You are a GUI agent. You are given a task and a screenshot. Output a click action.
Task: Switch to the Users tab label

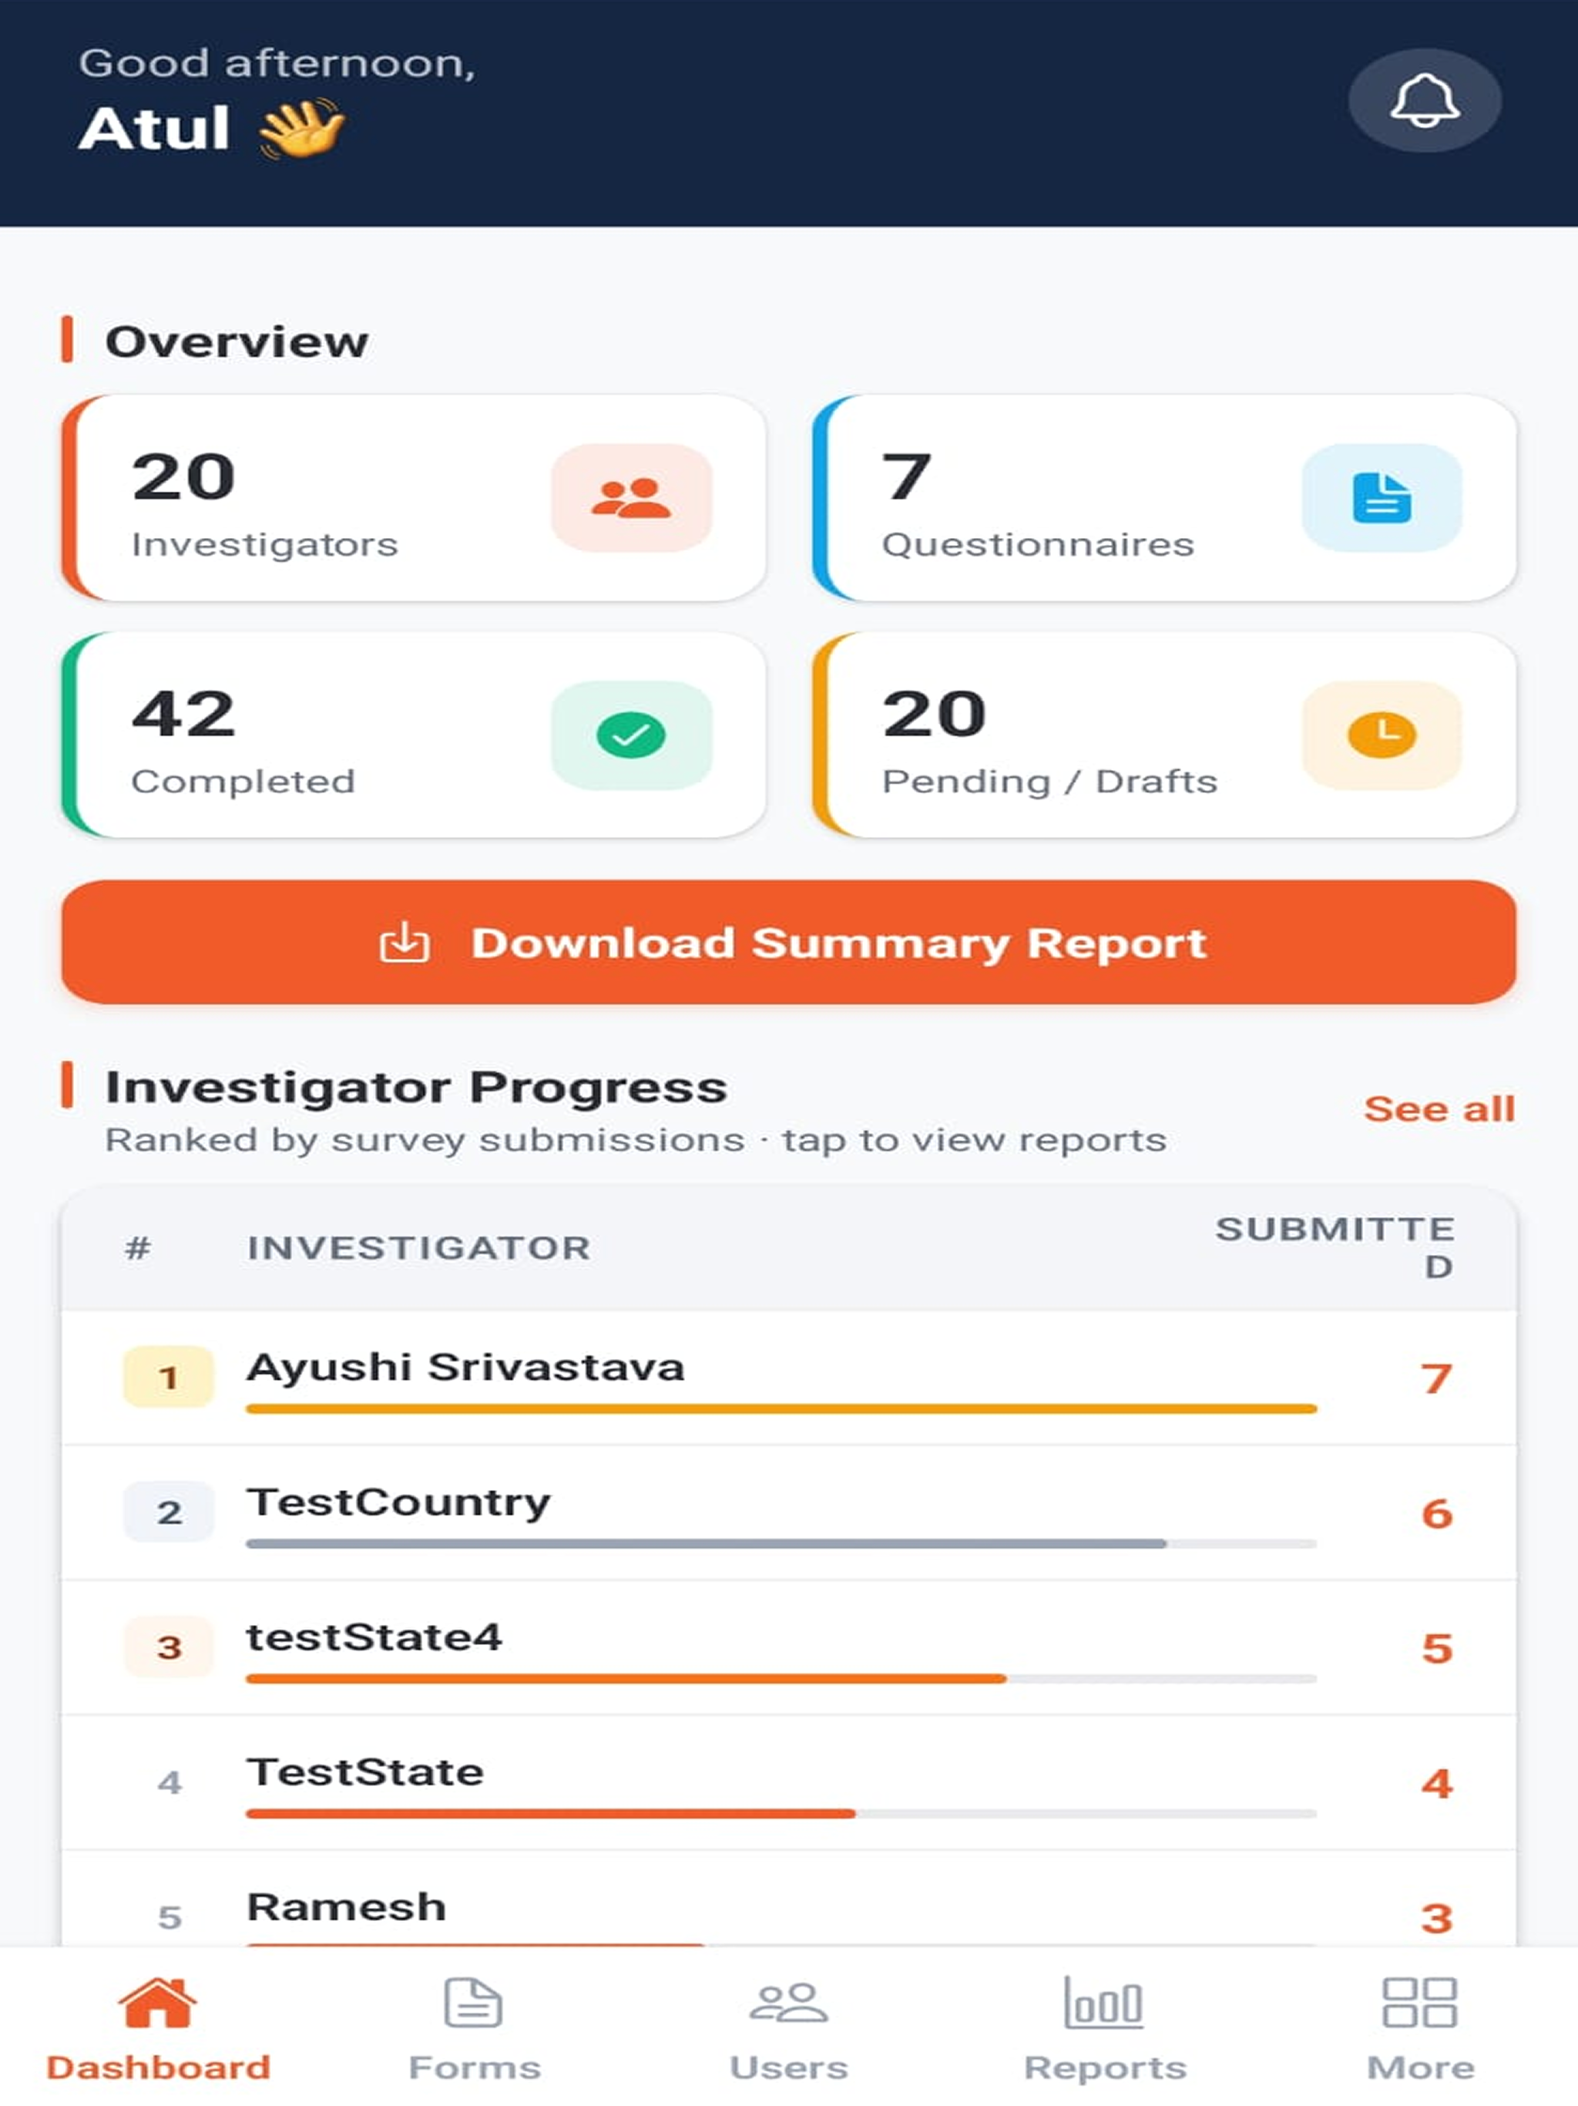pos(789,2068)
